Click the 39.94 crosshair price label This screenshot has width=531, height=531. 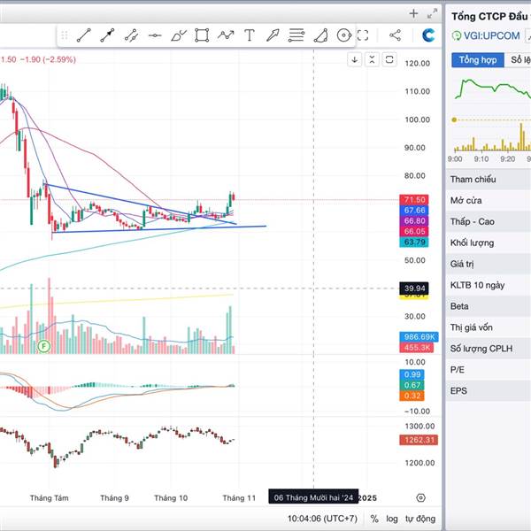tap(414, 289)
